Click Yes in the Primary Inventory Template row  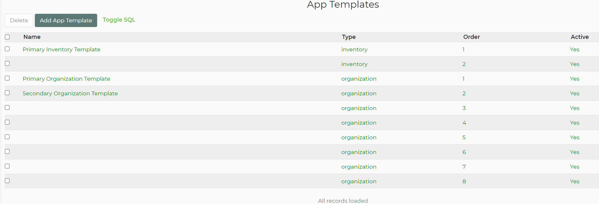574,49
